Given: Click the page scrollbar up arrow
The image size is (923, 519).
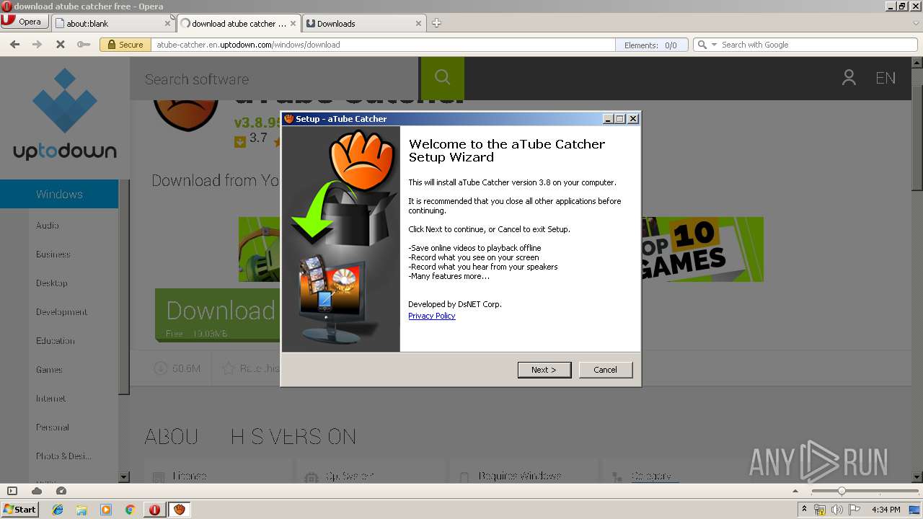Looking at the screenshot, I should pyautogui.click(x=917, y=63).
